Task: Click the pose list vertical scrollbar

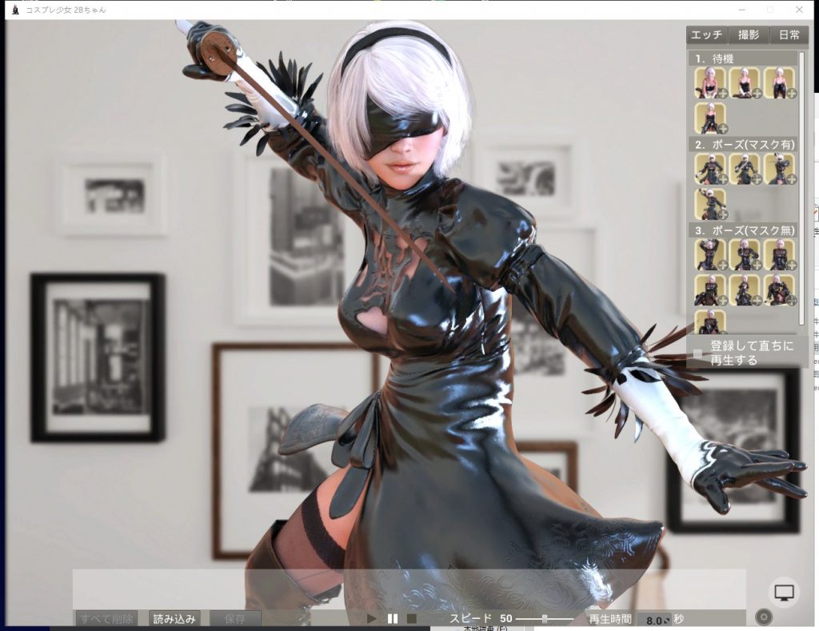Action: pos(801,190)
